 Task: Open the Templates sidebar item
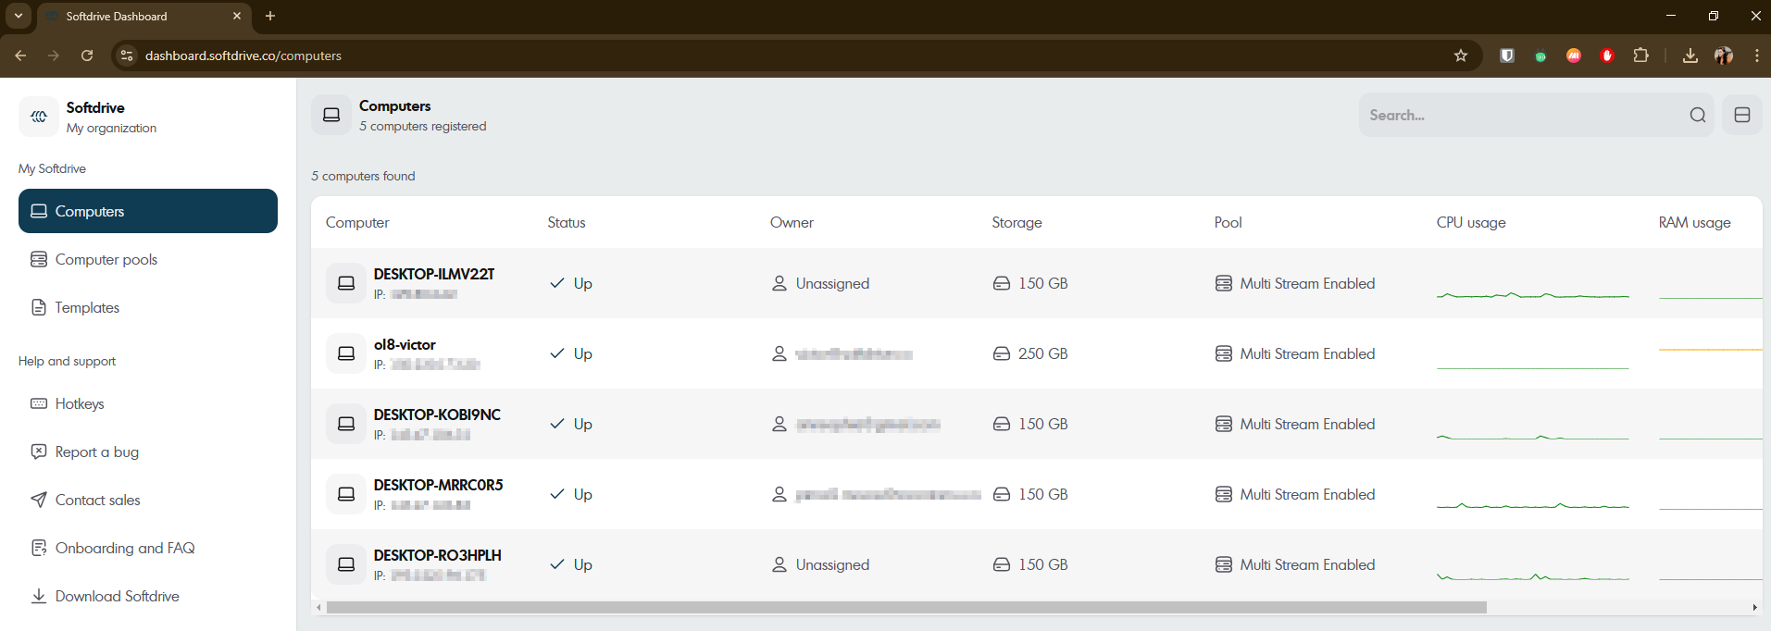click(148, 307)
